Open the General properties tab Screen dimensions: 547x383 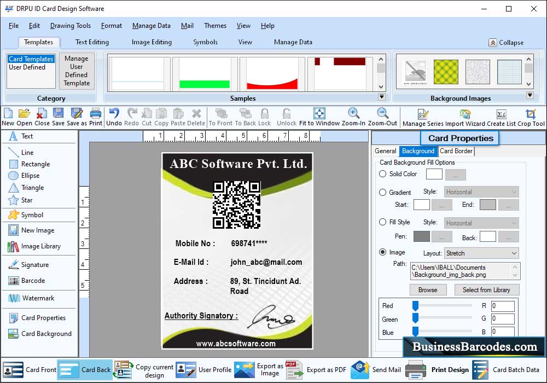[386, 151]
